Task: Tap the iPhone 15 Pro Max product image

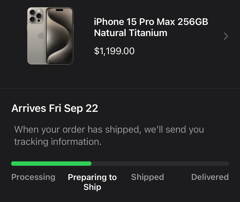Action: pyautogui.click(x=50, y=36)
